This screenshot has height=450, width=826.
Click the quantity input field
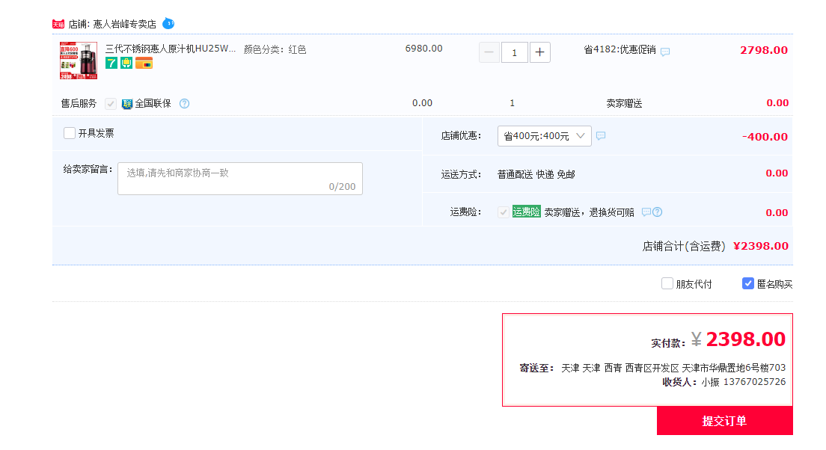[514, 52]
